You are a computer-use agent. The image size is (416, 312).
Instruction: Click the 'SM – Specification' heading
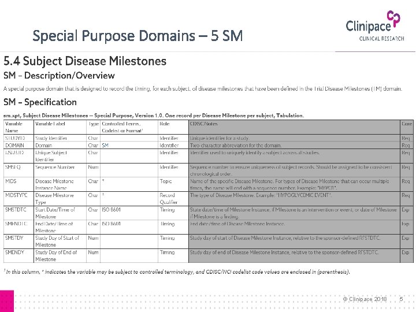pos(40,102)
